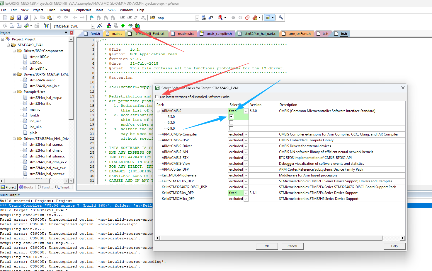Build target using the Build icon
This screenshot has height=271, width=432.
(x=12, y=26)
